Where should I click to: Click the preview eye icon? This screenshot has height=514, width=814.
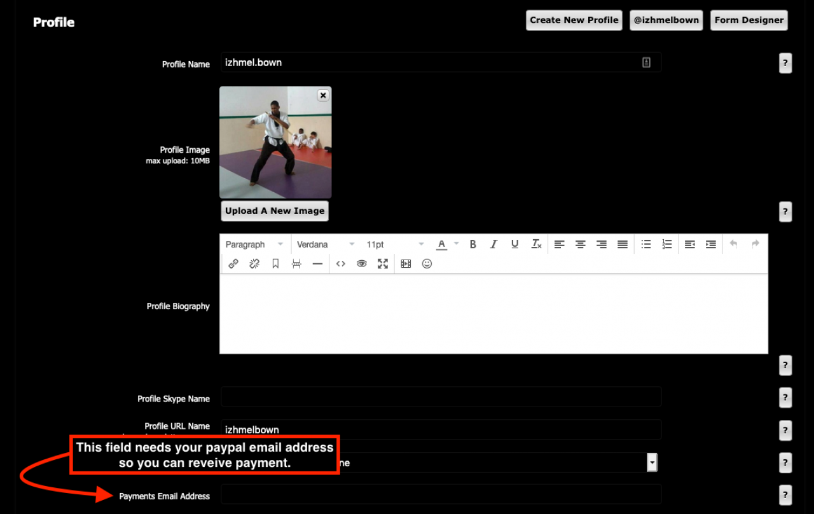(x=362, y=263)
